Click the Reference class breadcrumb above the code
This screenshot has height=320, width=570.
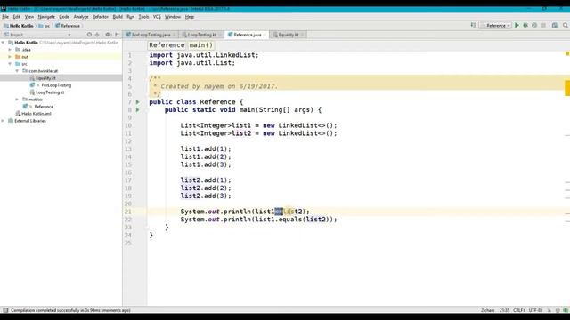tap(167, 45)
